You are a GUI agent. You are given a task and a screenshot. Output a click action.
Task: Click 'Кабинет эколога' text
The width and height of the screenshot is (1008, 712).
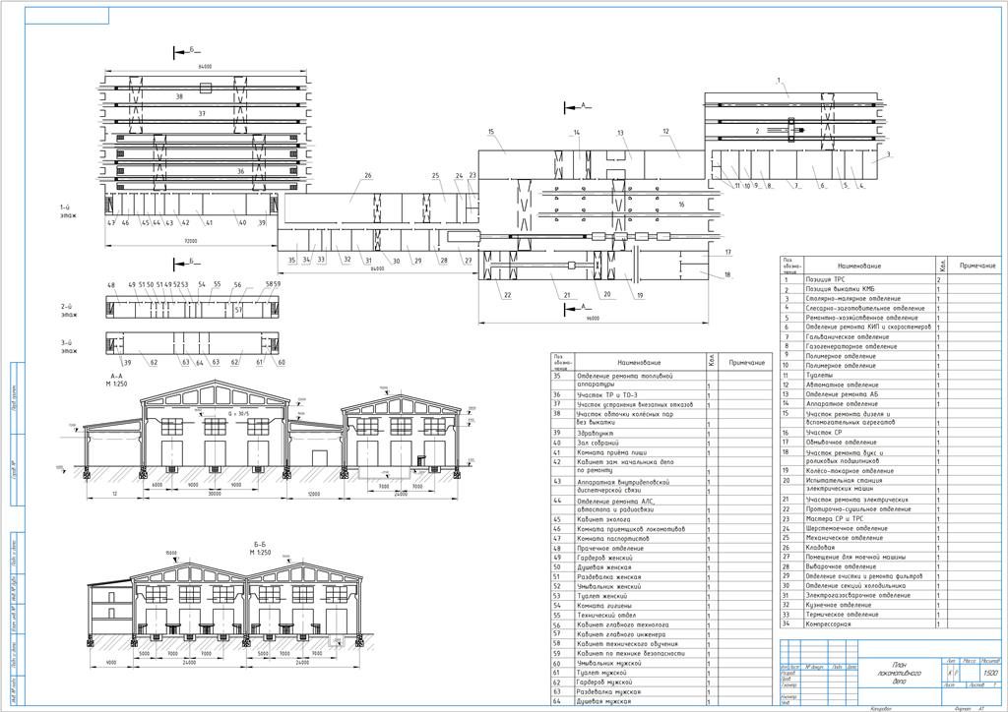[603, 519]
